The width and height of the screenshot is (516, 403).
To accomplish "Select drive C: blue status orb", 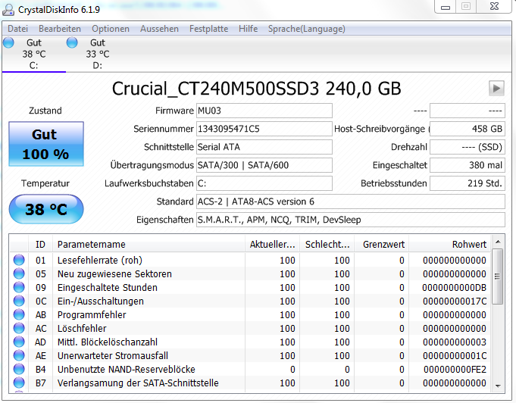I will tap(8, 42).
